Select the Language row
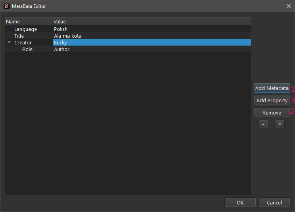Image resolution: width=295 pixels, height=212 pixels. (x=25, y=29)
